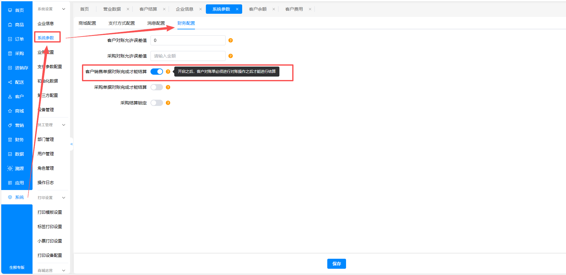This screenshot has width=566, height=275.
Task: Switch to 支付方式配置 tab
Action: [x=122, y=23]
